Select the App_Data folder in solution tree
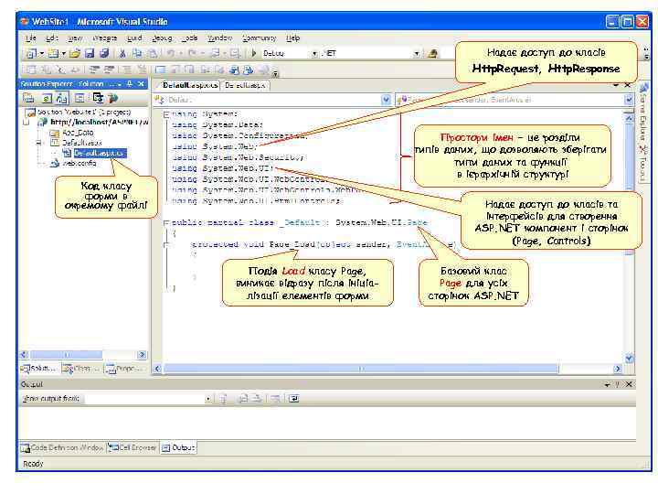 coord(78,133)
